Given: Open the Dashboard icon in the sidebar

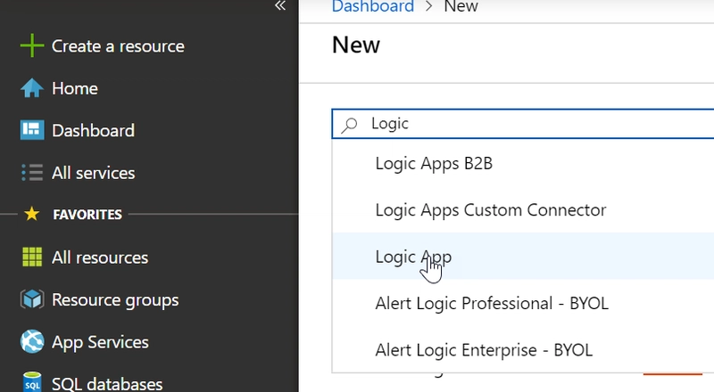Looking at the screenshot, I should click(x=32, y=131).
